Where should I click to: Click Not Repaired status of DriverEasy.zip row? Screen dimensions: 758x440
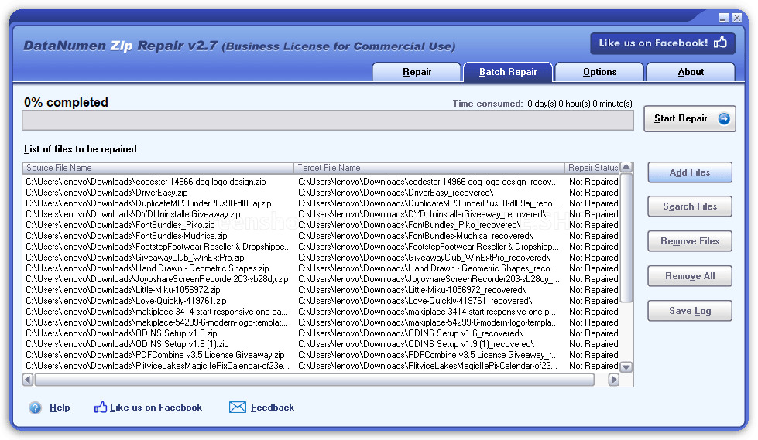point(593,193)
